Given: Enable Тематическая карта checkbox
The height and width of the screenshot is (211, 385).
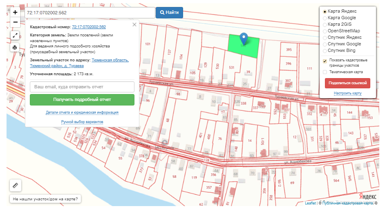Looking at the screenshot, I should click(325, 72).
